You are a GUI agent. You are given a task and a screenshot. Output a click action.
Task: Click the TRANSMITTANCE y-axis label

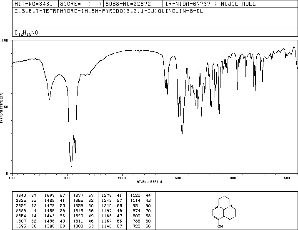point(1,107)
